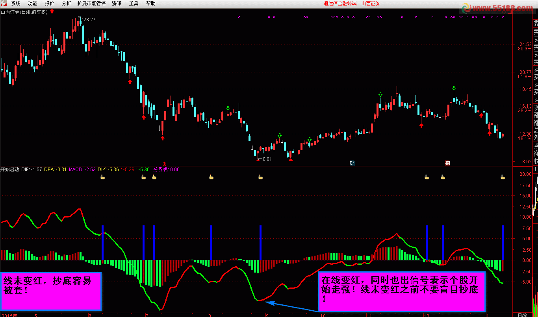Screen dimensions: 538x317
Task: Open the 扩展市场行情 menu
Action: tap(92, 4)
